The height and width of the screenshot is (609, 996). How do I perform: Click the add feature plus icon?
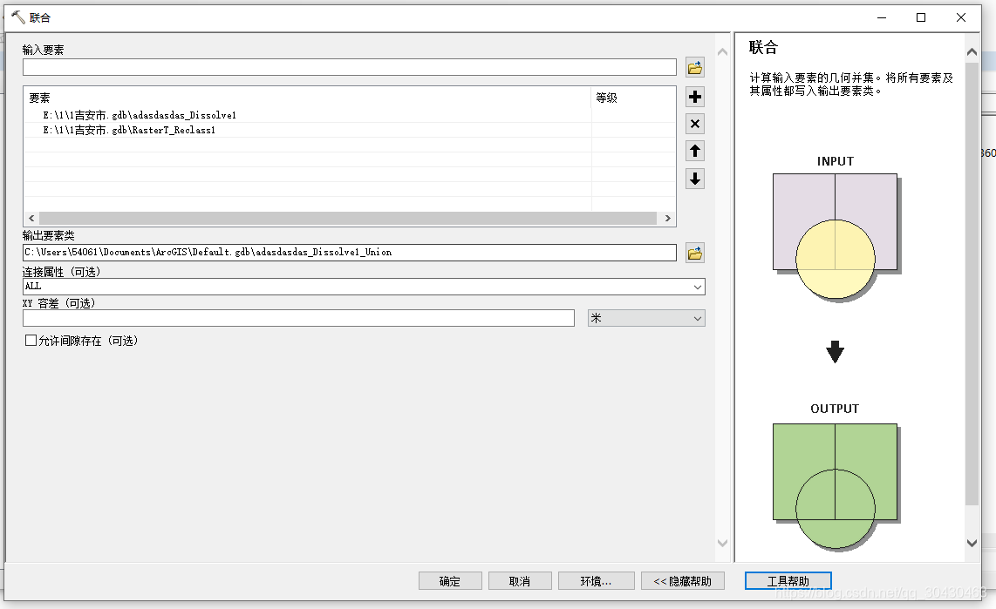(694, 97)
